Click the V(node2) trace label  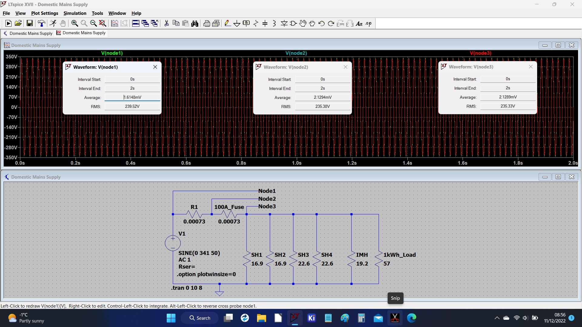click(296, 53)
